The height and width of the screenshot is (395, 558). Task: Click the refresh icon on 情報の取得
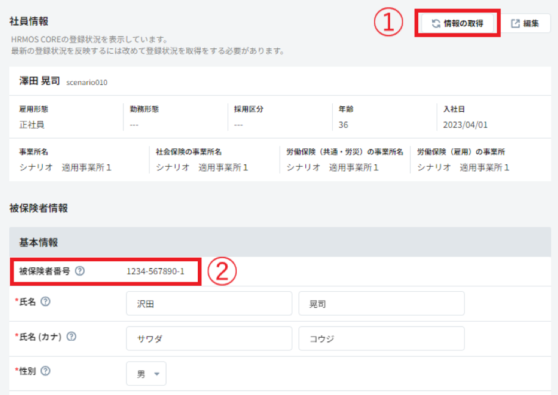[x=436, y=24]
